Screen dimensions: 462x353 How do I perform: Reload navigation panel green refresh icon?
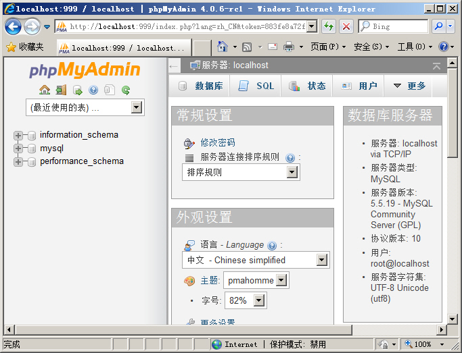click(126, 90)
